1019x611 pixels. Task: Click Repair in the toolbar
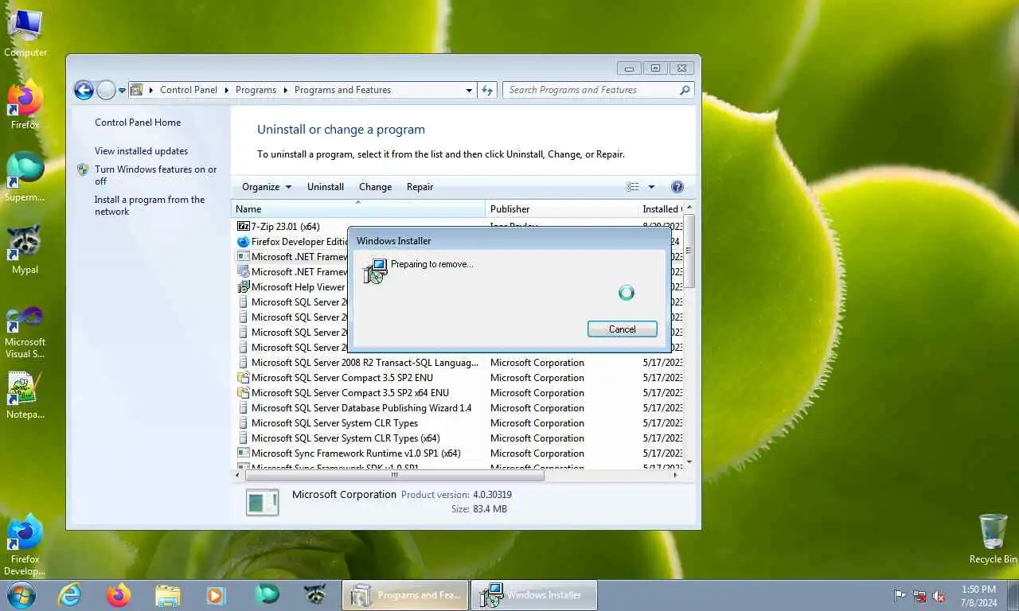(420, 187)
